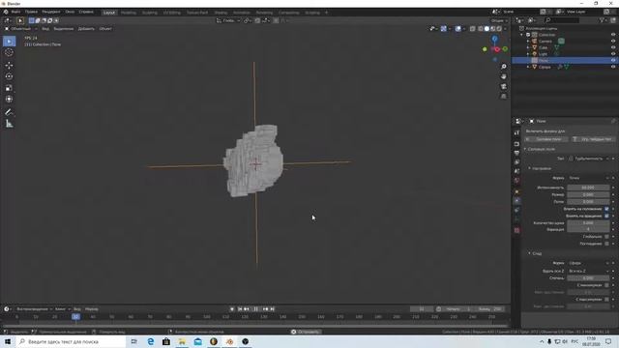The height and width of the screenshot is (348, 619).
Task: Open the 'Добавить' viewport menu
Action: [x=86, y=29]
